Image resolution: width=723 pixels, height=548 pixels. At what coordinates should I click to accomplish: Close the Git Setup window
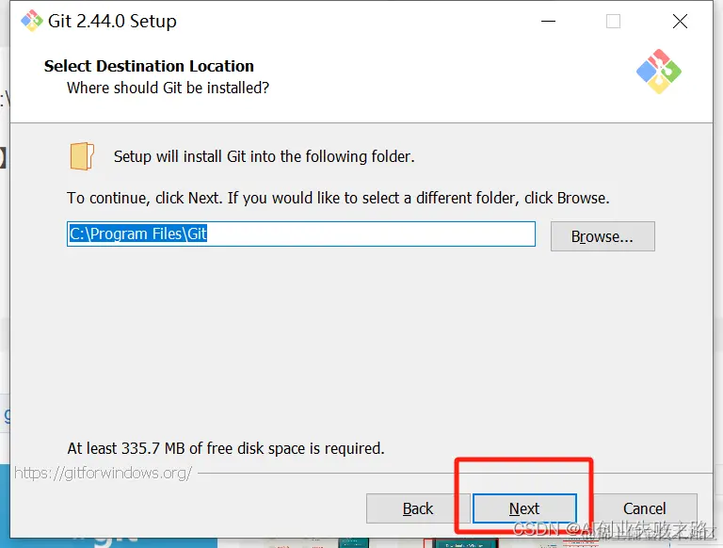point(680,22)
